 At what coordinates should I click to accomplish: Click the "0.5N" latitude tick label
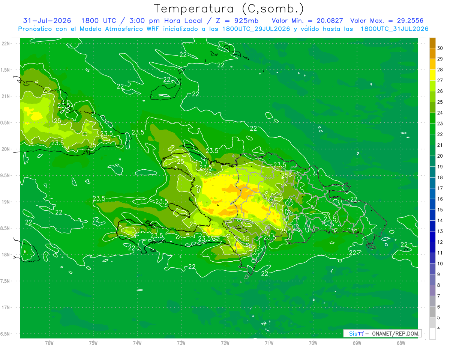coord(6,123)
